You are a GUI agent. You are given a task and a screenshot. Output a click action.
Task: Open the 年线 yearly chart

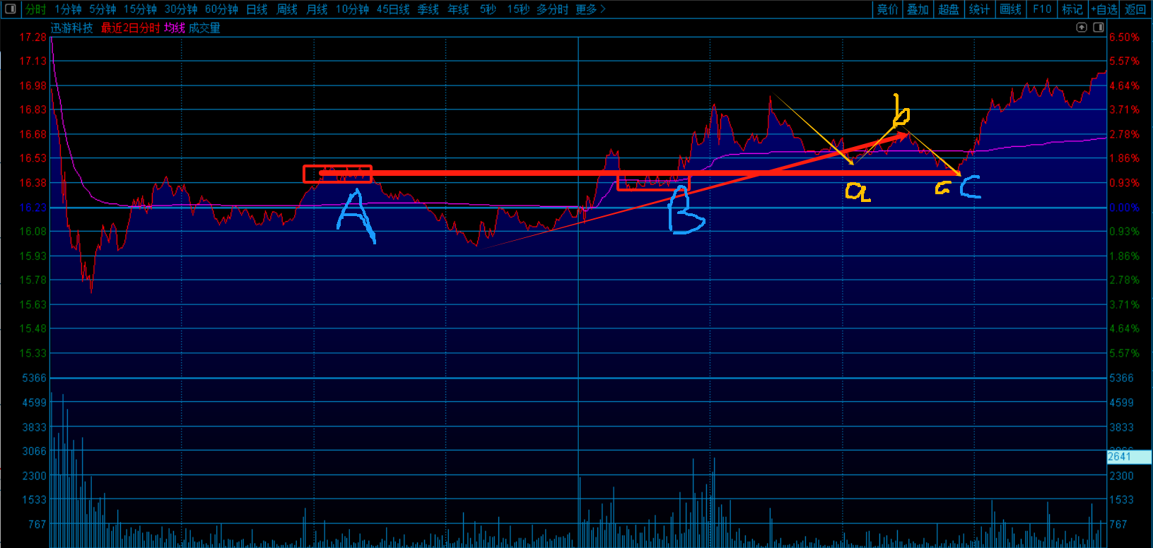coord(458,9)
